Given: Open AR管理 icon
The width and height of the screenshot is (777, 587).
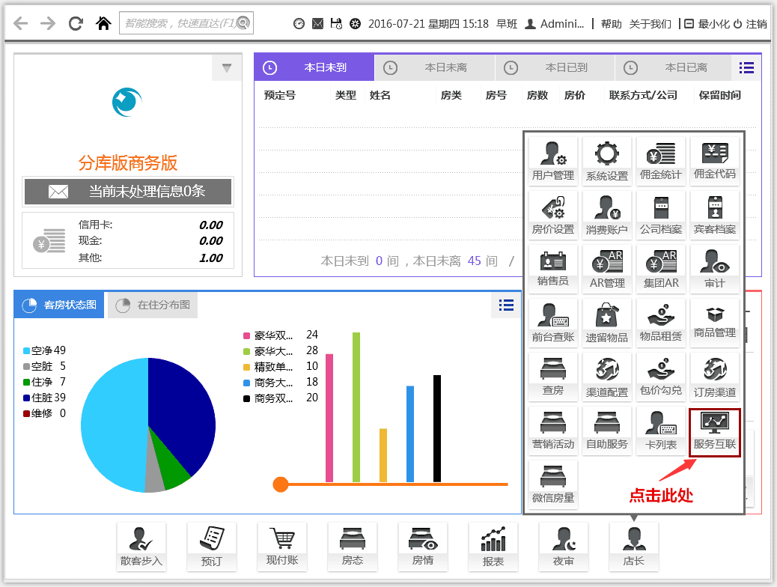Looking at the screenshot, I should pos(607,270).
